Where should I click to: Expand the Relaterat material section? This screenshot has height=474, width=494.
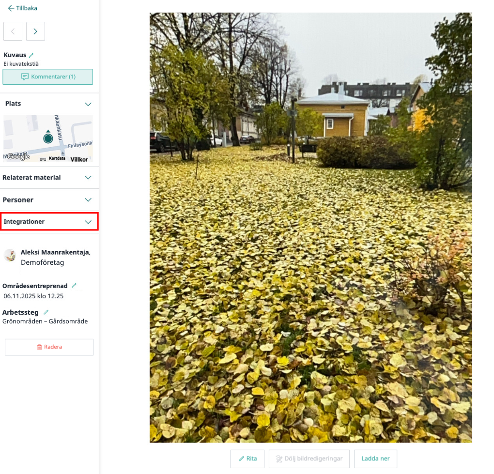coord(88,178)
